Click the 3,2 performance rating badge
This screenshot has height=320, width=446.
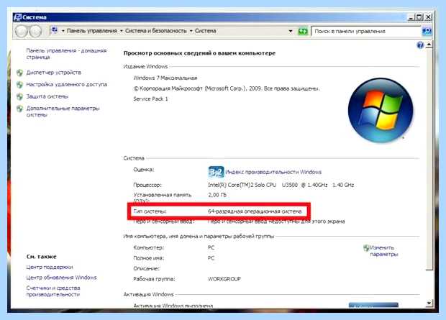tap(216, 172)
